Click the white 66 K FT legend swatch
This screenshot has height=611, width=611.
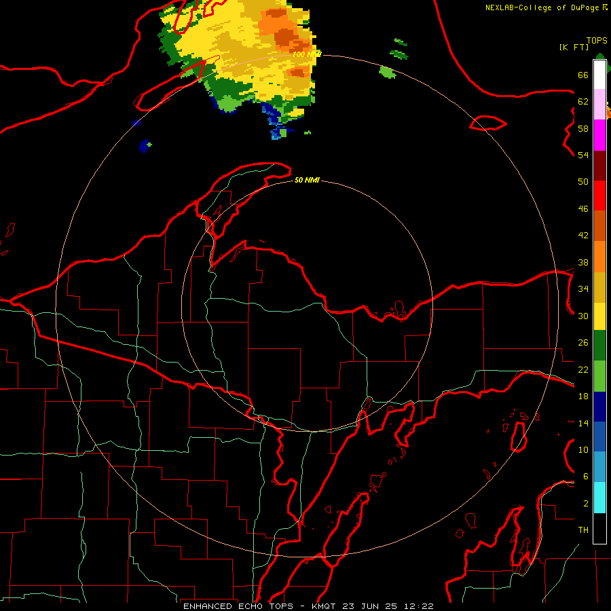599,75
